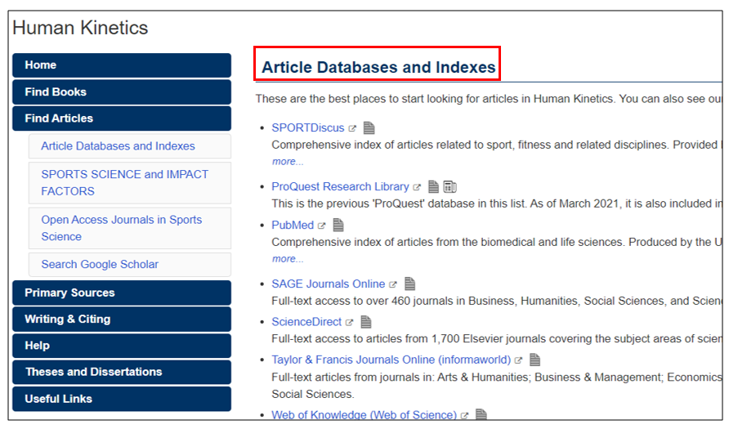Click the document icon next to SPORTDiscus
This screenshot has height=429, width=729.
(369, 127)
